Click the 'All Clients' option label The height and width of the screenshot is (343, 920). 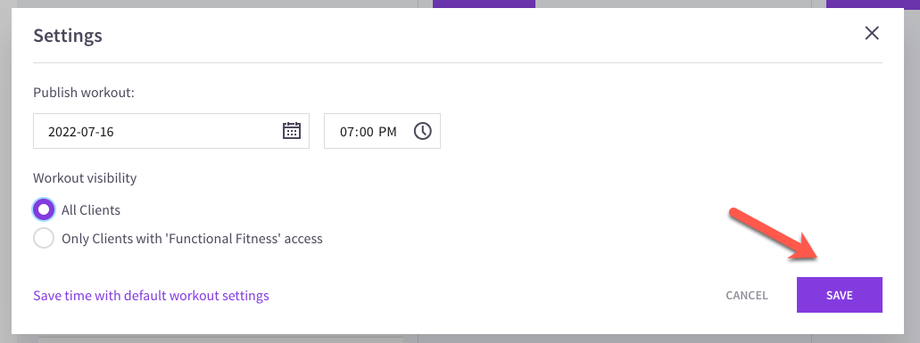click(91, 210)
